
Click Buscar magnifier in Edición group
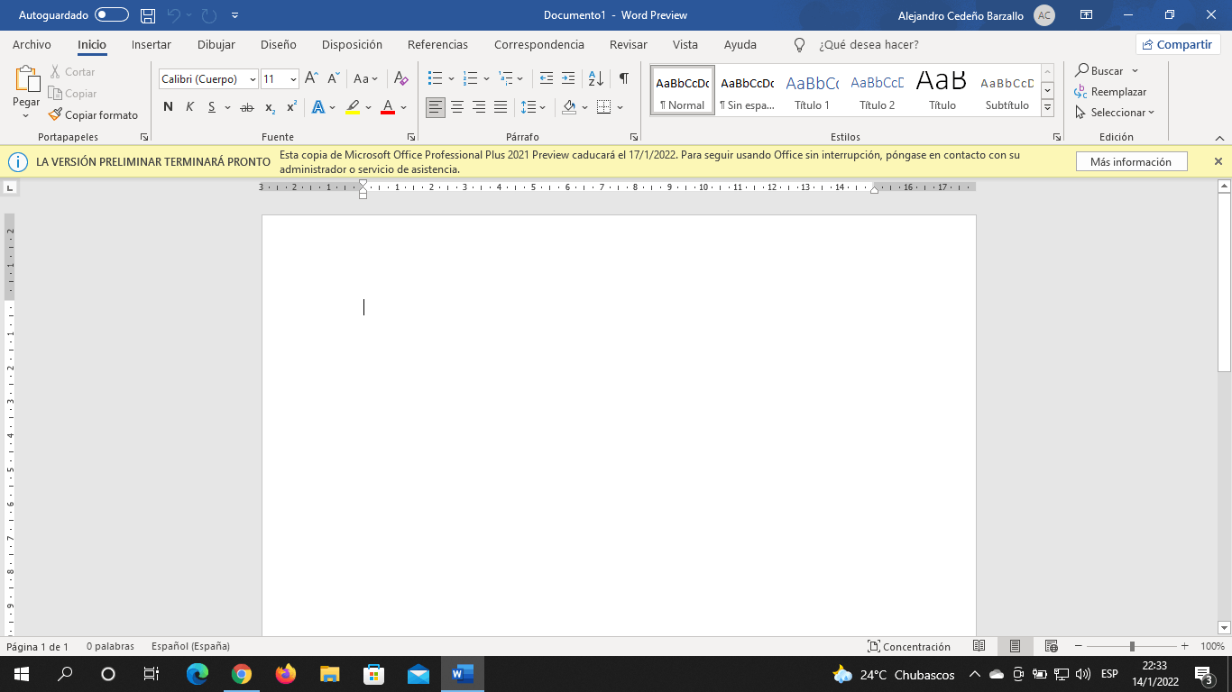[x=1099, y=70]
